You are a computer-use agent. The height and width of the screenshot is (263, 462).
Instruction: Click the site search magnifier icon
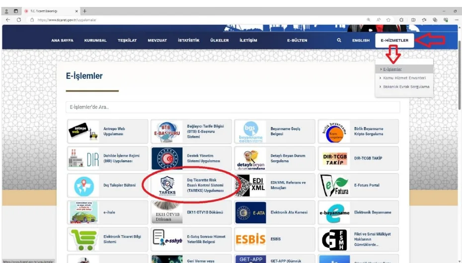pyautogui.click(x=339, y=40)
